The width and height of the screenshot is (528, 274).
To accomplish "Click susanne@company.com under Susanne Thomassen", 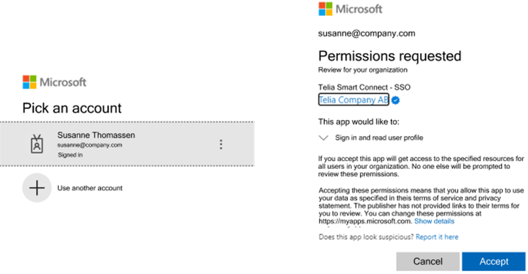I will point(90,145).
